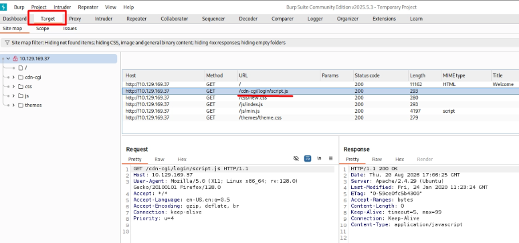The image size is (519, 243).
Task: Click the themes folder icon
Action: click(x=21, y=105)
